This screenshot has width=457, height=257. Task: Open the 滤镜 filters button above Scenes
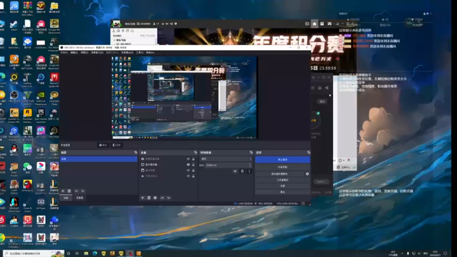tap(117, 145)
